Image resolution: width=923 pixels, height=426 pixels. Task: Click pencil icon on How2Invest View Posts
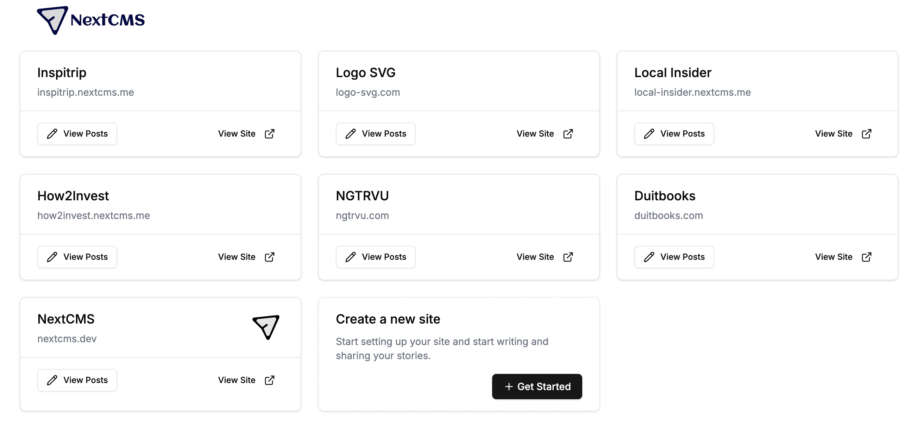52,257
